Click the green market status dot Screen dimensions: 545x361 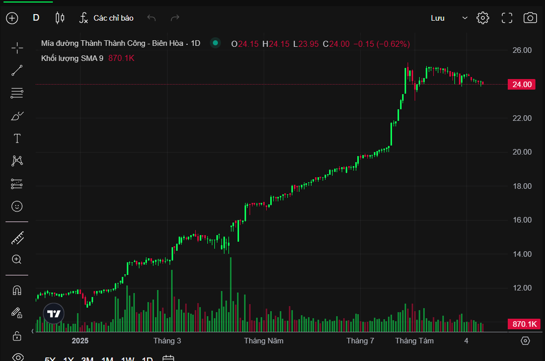215,43
